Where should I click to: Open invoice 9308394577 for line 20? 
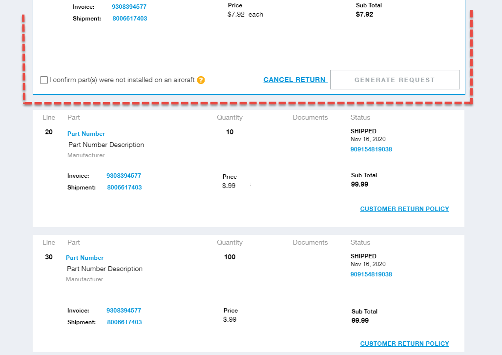tap(124, 176)
